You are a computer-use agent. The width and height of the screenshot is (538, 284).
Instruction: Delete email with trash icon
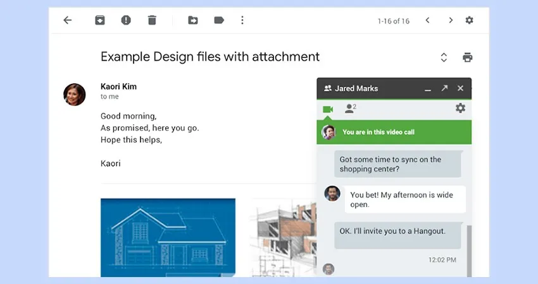[x=152, y=20]
